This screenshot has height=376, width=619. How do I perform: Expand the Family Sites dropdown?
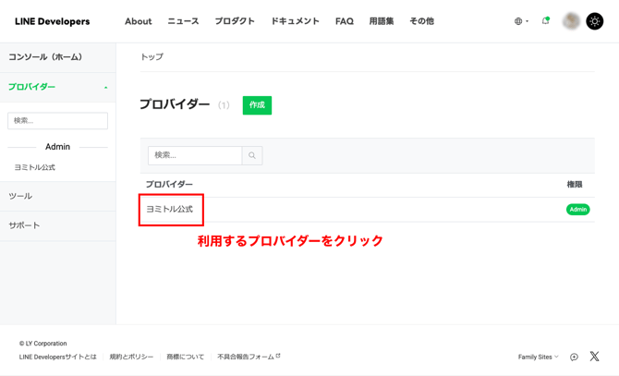[538, 357]
